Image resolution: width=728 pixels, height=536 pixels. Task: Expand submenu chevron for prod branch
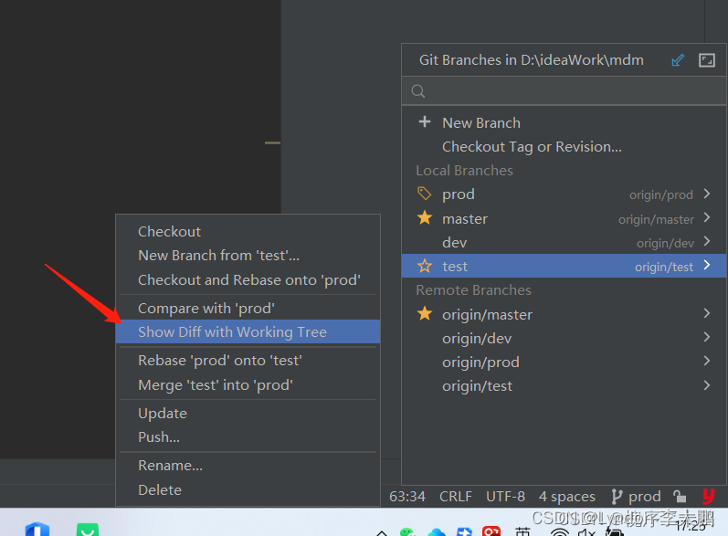pyautogui.click(x=707, y=194)
